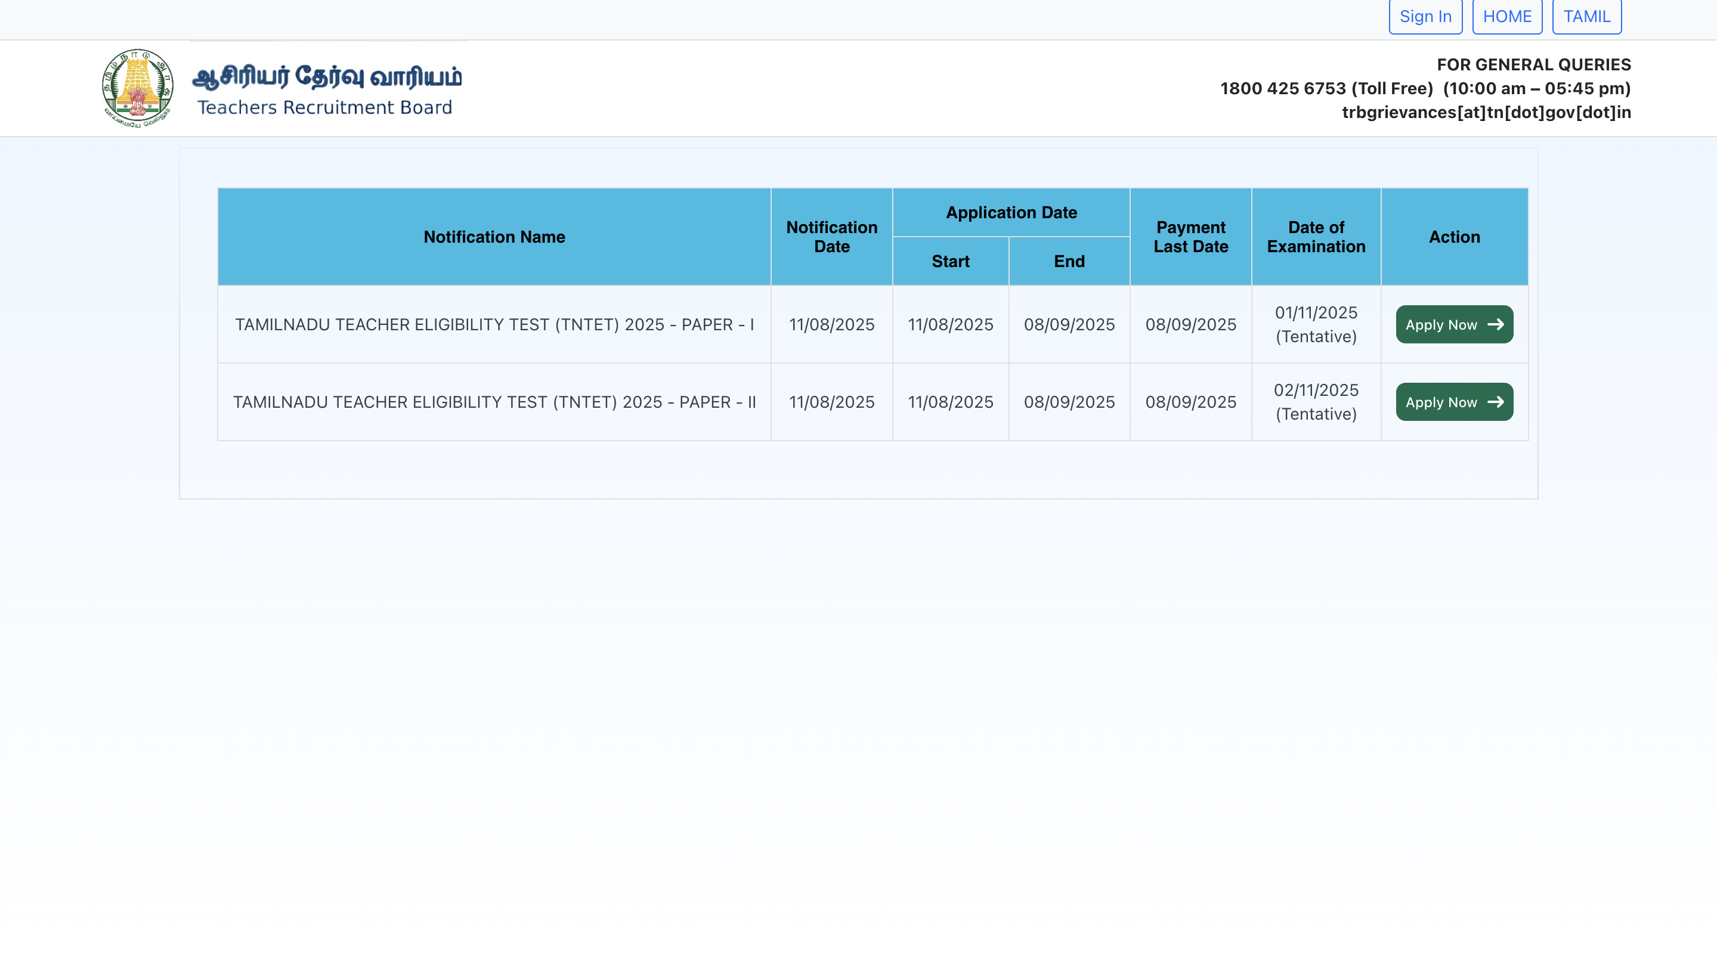Viewport: 1717px width, 961px height.
Task: Go to HOME page
Action: pyautogui.click(x=1507, y=17)
